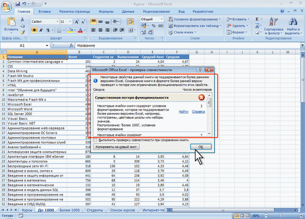This screenshot has height=219, width=305.
Task: Align cell text right
Action: click(107, 30)
